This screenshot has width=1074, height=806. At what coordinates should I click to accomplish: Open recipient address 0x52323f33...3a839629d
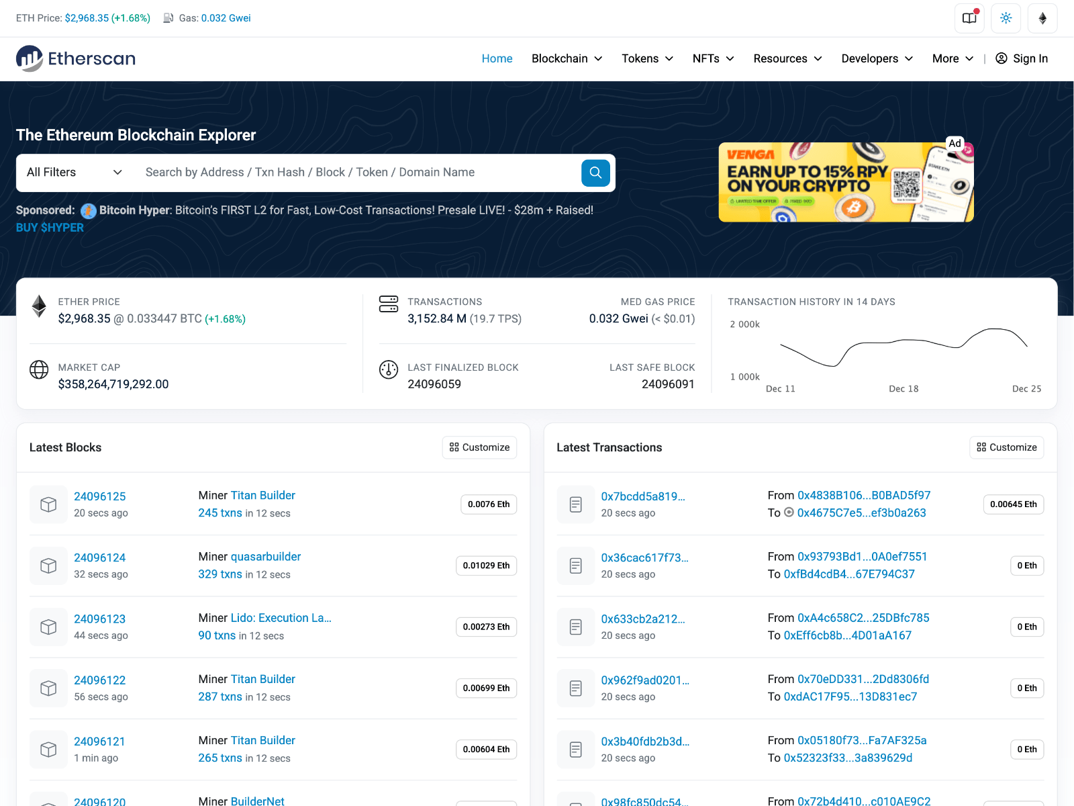coord(848,758)
